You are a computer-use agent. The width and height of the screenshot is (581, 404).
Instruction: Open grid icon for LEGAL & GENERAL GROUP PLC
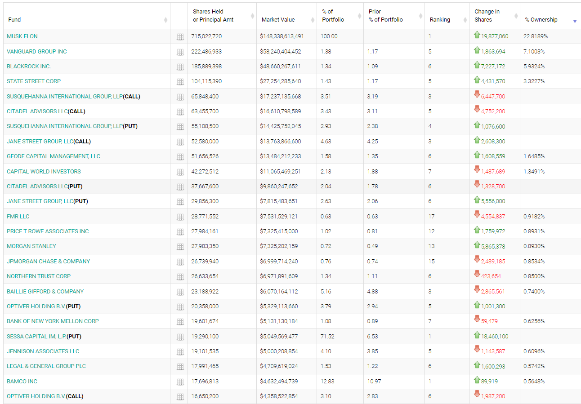(180, 367)
